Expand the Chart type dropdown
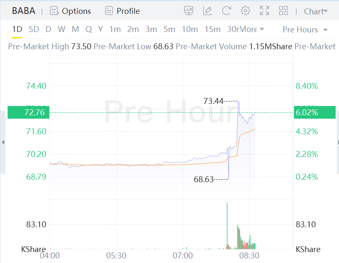The width and height of the screenshot is (339, 263). click(x=316, y=11)
